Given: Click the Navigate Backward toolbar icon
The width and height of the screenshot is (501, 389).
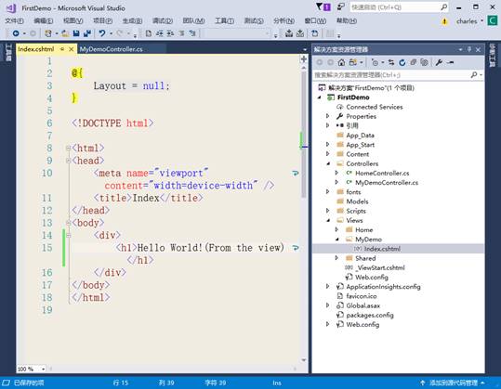Looking at the screenshot, I should click(16, 33).
